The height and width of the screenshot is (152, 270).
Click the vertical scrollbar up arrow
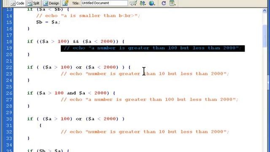tap(265, 11)
